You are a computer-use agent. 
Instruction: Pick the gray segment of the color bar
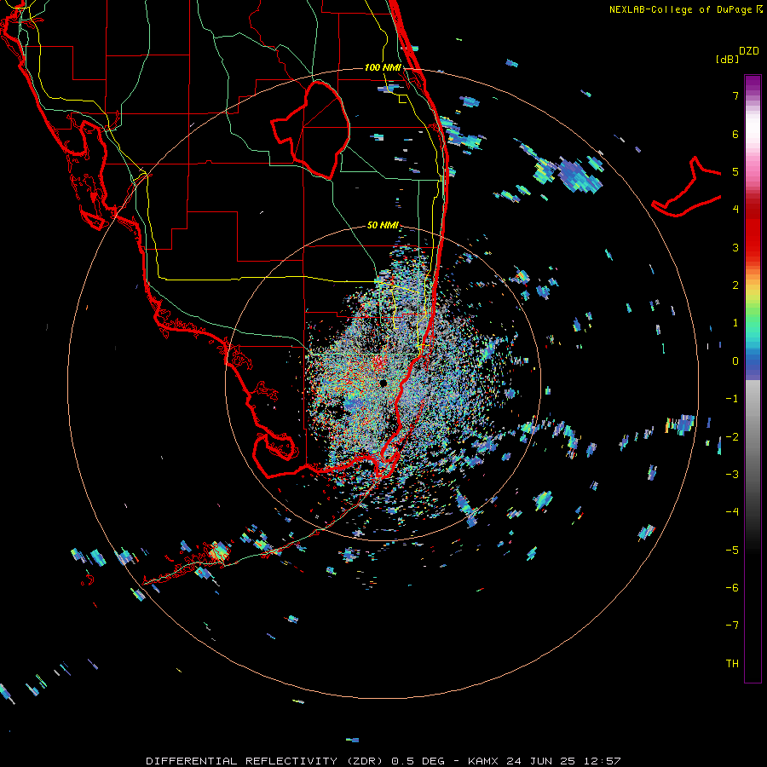coord(753,421)
